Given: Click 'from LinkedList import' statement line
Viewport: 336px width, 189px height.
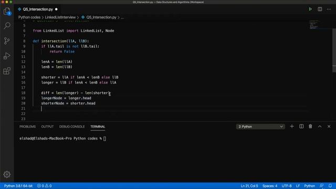Looking at the screenshot, I should [73, 31].
